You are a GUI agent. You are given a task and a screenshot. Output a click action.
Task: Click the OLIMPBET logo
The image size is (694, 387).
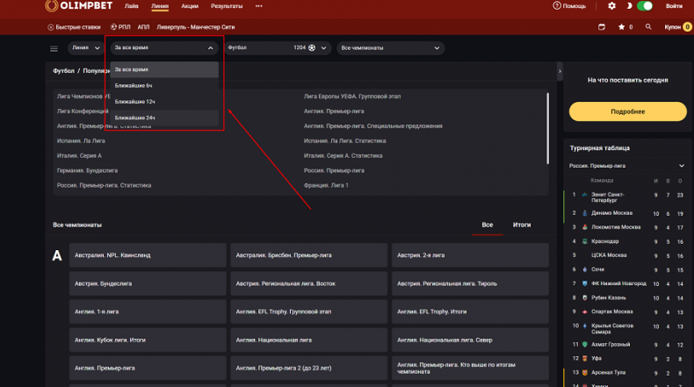tap(79, 6)
